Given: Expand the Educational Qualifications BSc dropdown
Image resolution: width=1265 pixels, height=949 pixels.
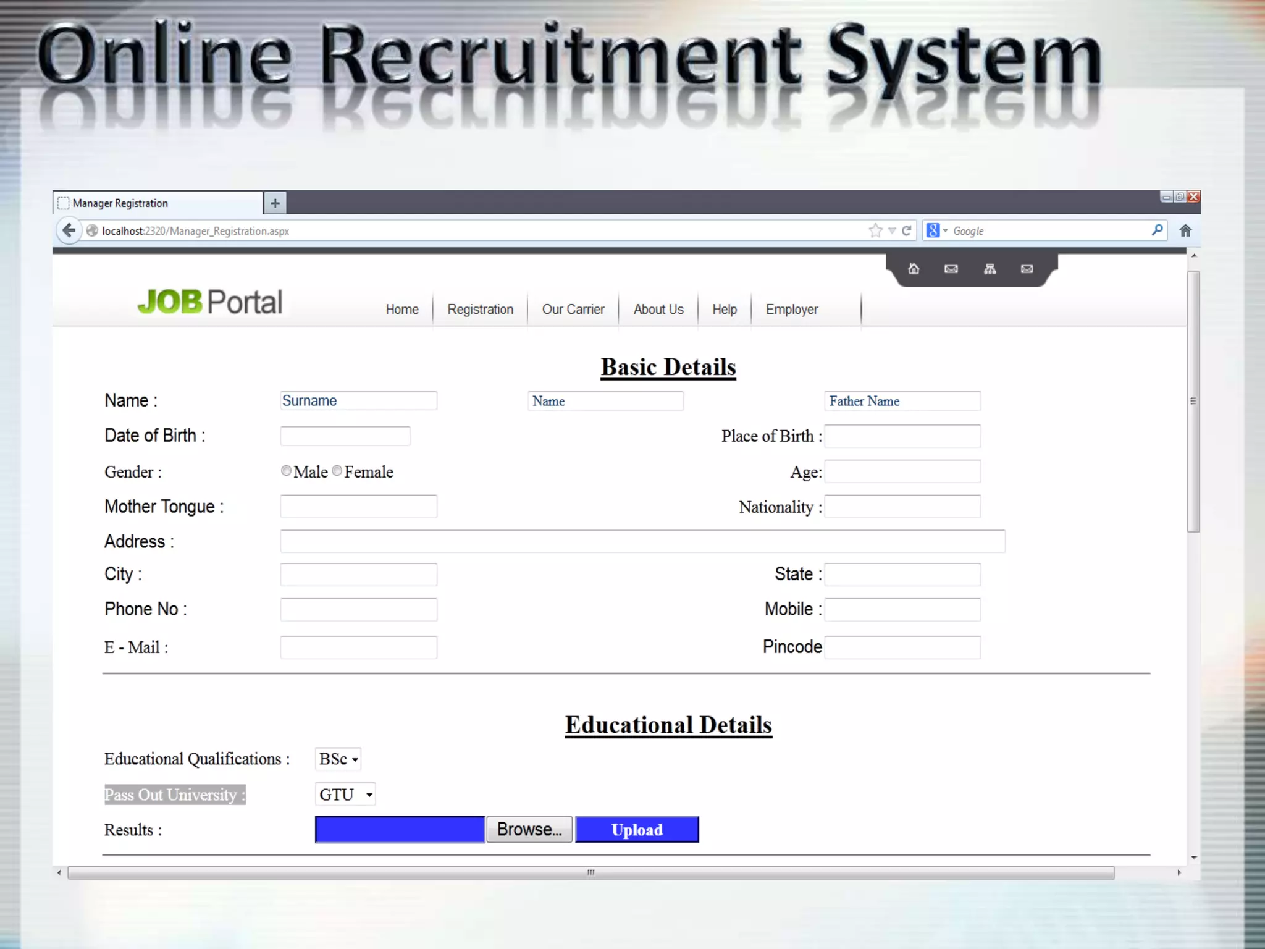Looking at the screenshot, I should tap(338, 759).
